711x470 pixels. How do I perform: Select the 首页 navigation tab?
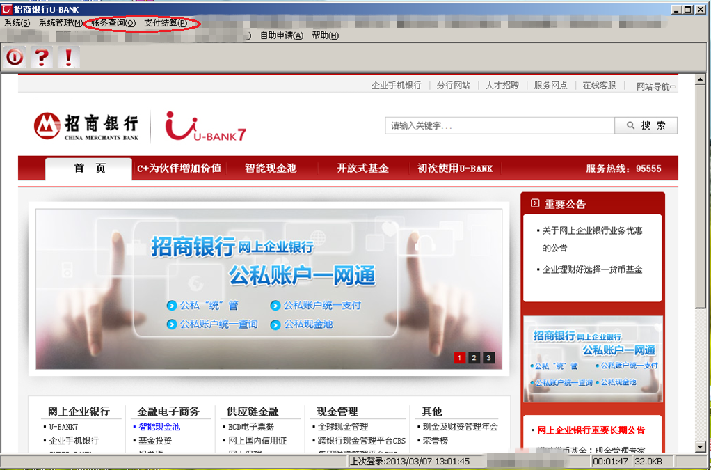tap(89, 169)
